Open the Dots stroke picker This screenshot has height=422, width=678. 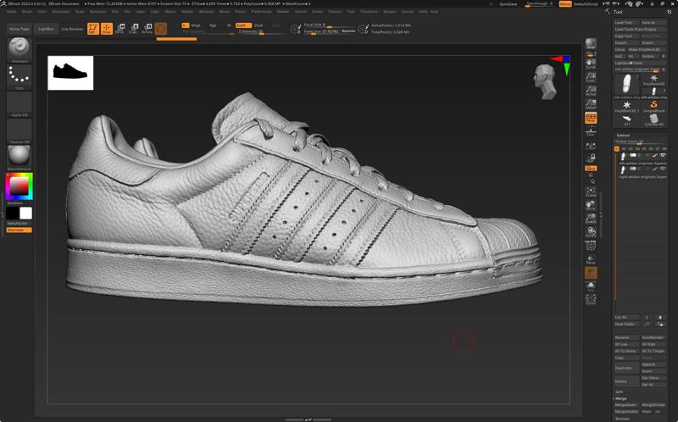pyautogui.click(x=19, y=77)
